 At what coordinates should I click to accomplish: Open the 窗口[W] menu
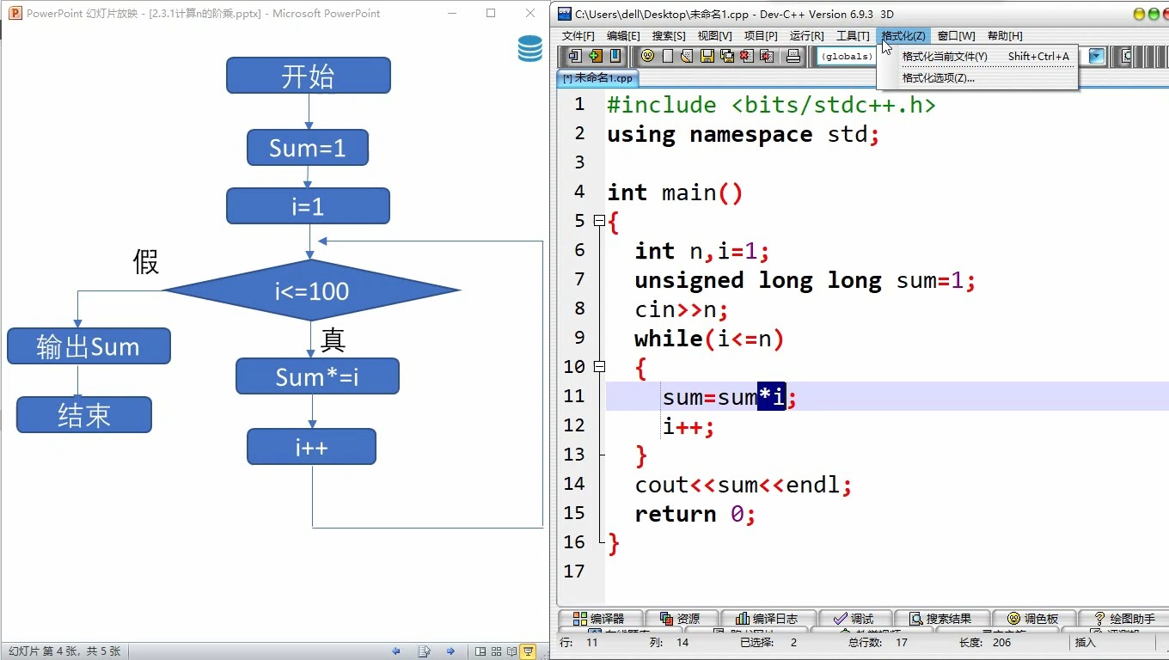[956, 36]
